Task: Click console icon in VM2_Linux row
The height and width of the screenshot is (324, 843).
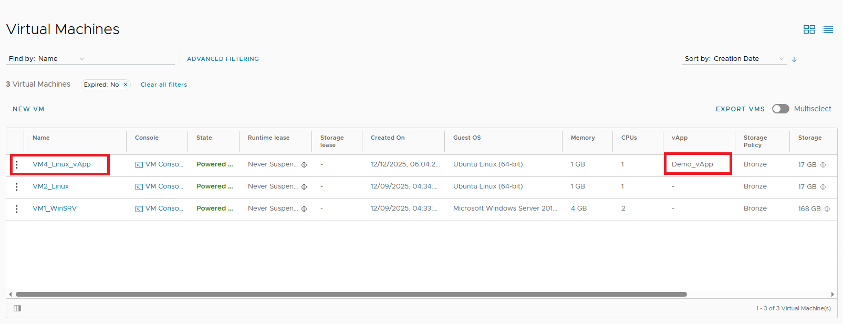Action: pos(139,187)
